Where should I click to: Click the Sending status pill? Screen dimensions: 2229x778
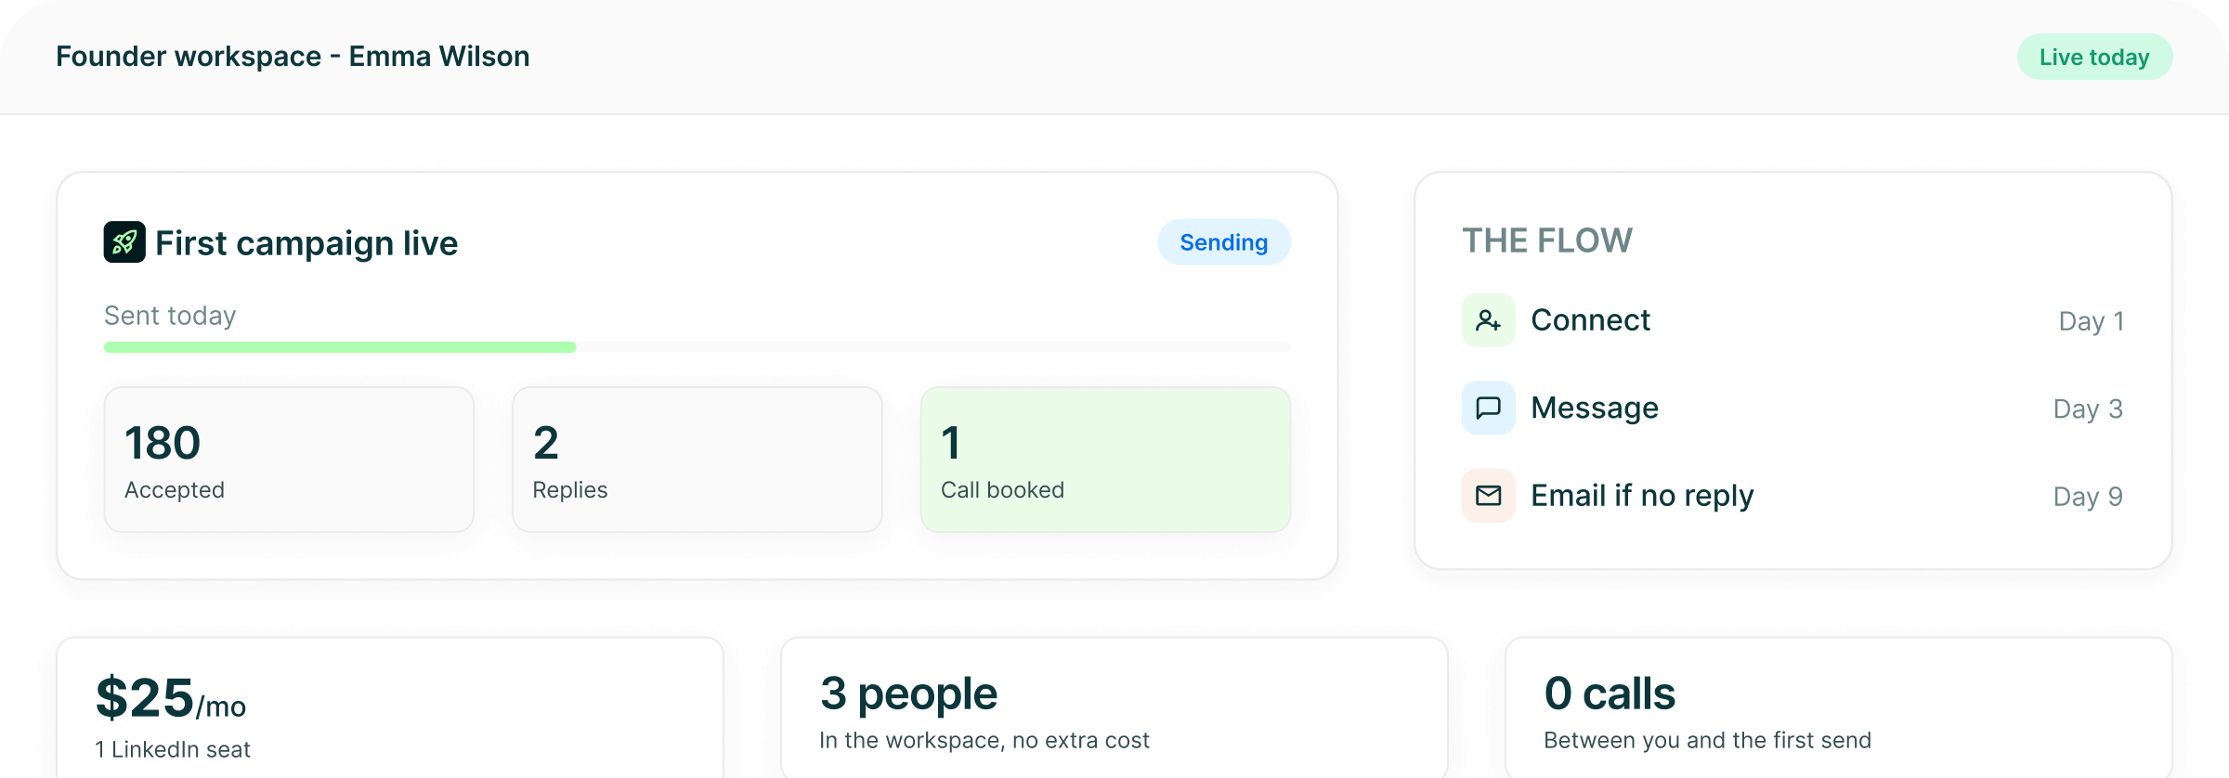click(x=1223, y=242)
